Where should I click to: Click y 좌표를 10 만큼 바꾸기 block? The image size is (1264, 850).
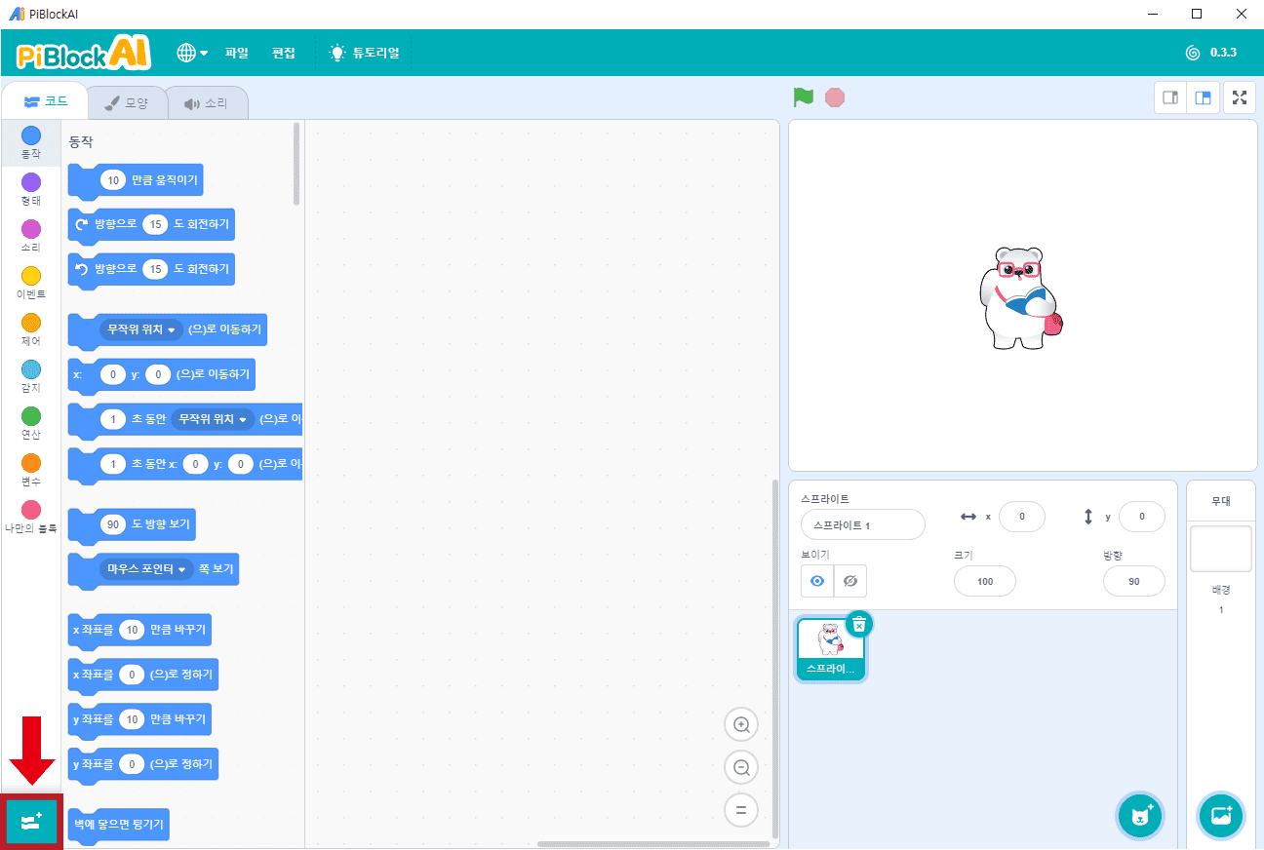pyautogui.click(x=139, y=719)
